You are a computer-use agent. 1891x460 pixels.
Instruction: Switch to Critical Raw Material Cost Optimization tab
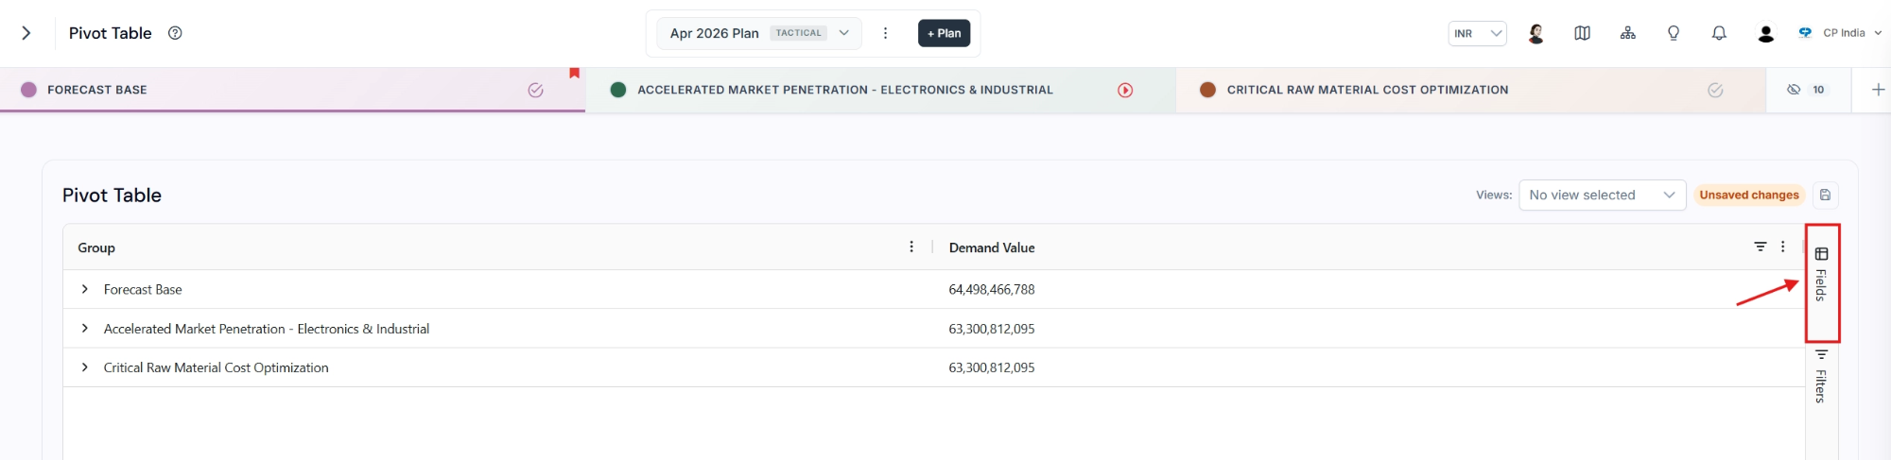pos(1470,90)
